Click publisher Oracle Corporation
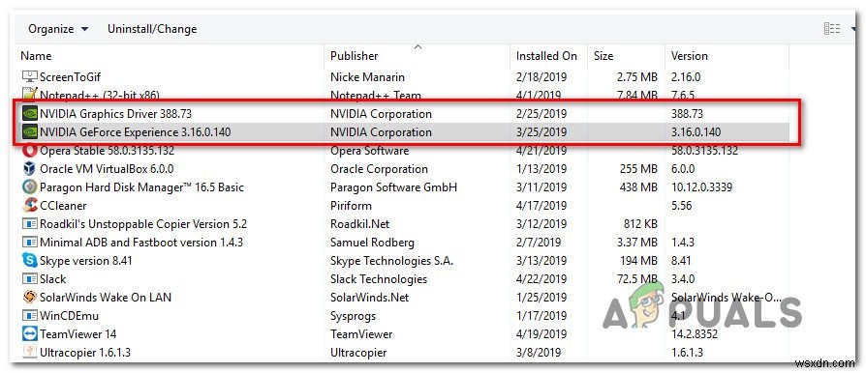Image resolution: width=866 pixels, height=373 pixels. point(379,168)
